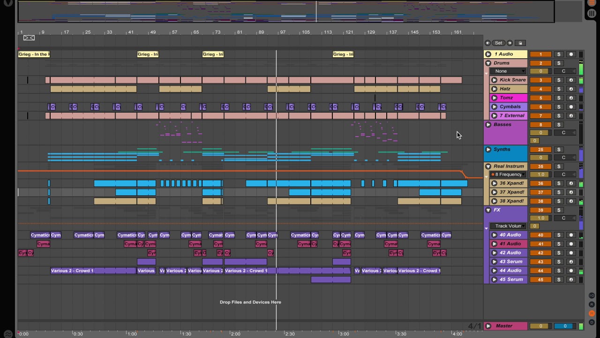Open the Track Volume automation dropdown
This screenshot has height=338, width=600.
point(509,226)
